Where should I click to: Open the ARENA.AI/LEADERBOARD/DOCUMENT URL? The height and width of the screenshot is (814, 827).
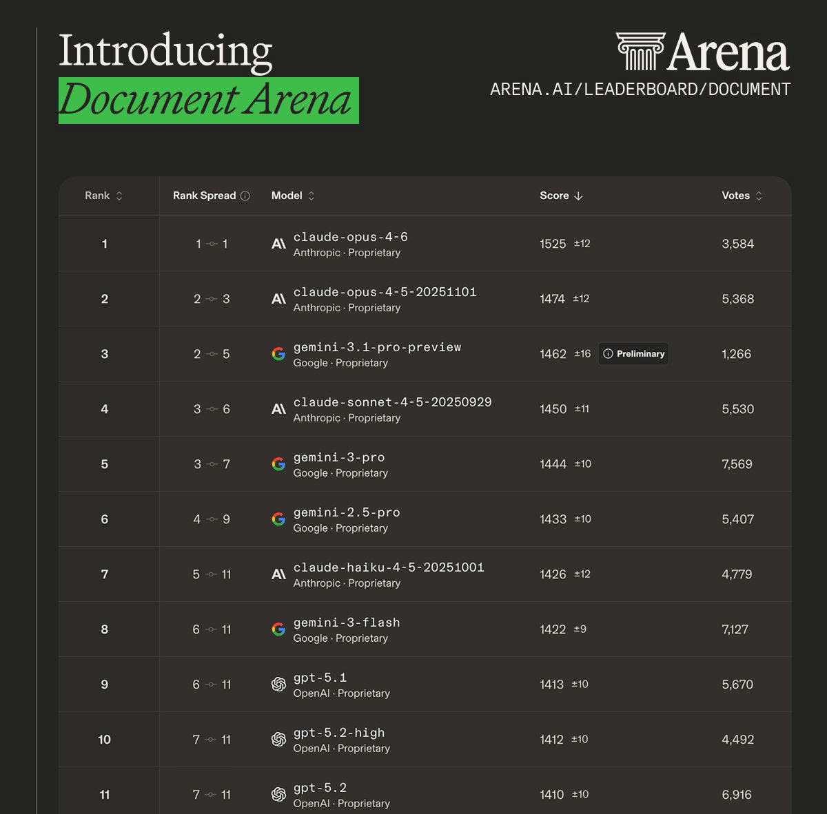[640, 90]
